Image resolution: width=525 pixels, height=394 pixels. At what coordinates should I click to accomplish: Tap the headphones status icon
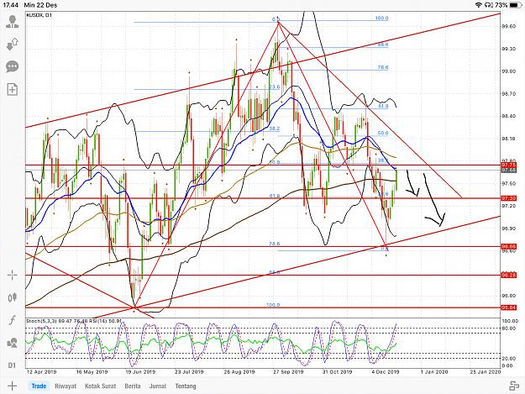click(488, 5)
